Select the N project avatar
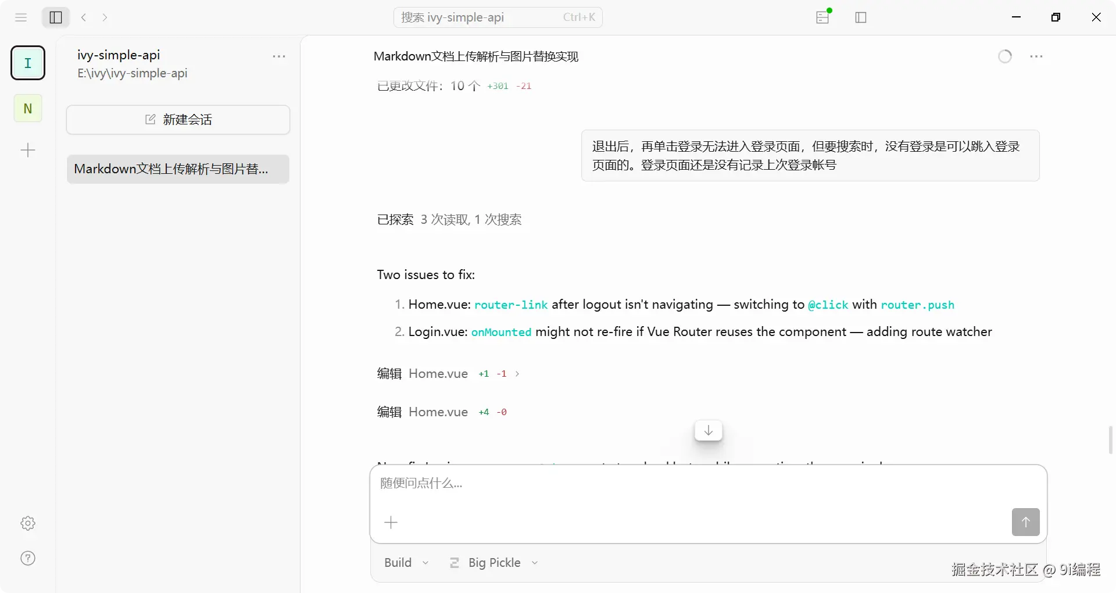 28,108
